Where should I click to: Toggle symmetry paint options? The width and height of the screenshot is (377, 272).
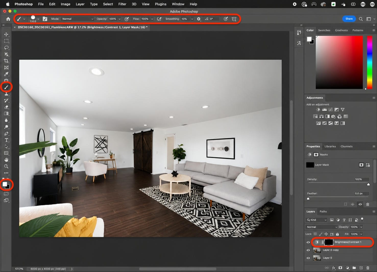[234, 19]
